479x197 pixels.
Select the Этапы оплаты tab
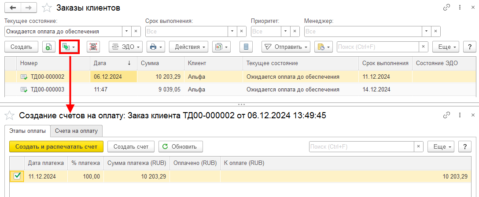[28, 131]
